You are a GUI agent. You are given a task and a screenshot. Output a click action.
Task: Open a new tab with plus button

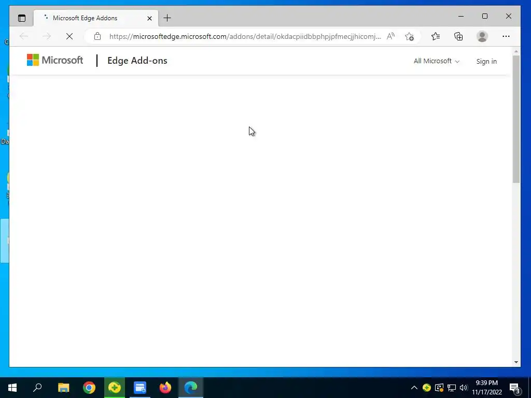(x=167, y=18)
